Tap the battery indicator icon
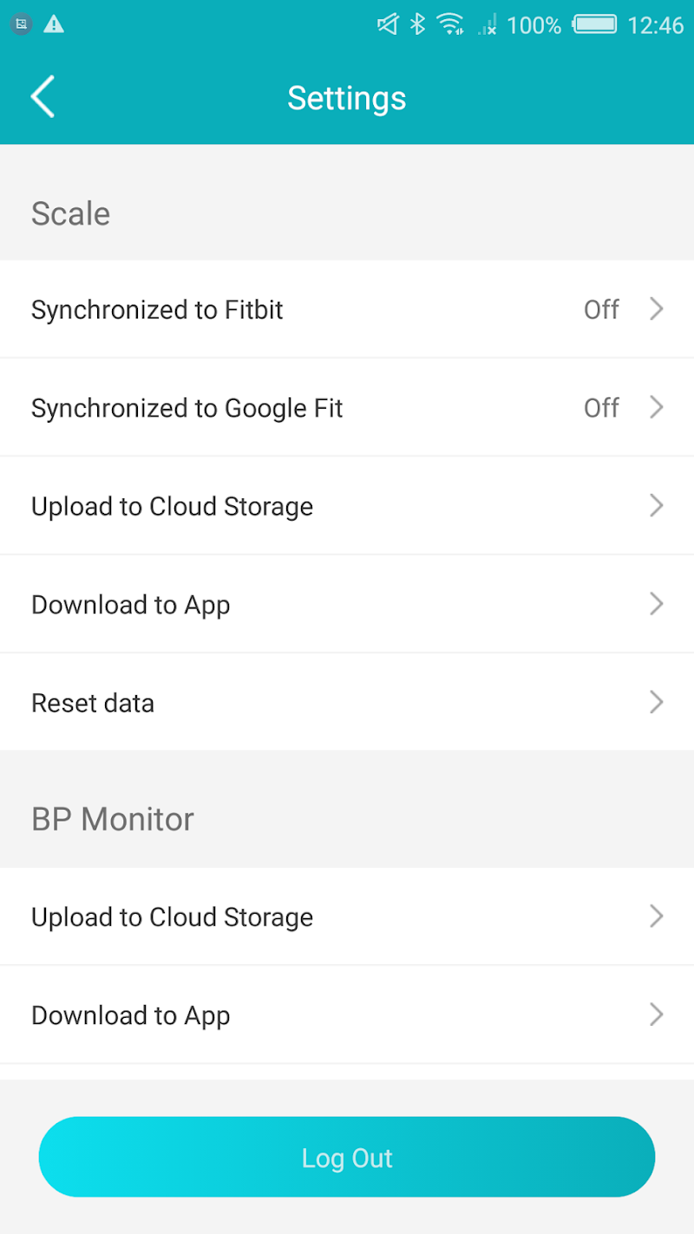694x1234 pixels. click(x=594, y=24)
